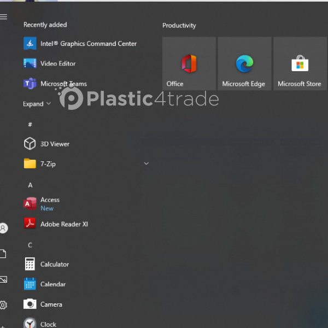Viewport: 328px width, 328px height.
Task: Click the Intel Graphics Command Center label
Action: pyautogui.click(x=89, y=44)
